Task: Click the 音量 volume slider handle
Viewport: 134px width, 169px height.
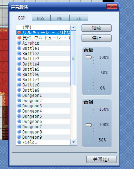Action: [89, 57]
